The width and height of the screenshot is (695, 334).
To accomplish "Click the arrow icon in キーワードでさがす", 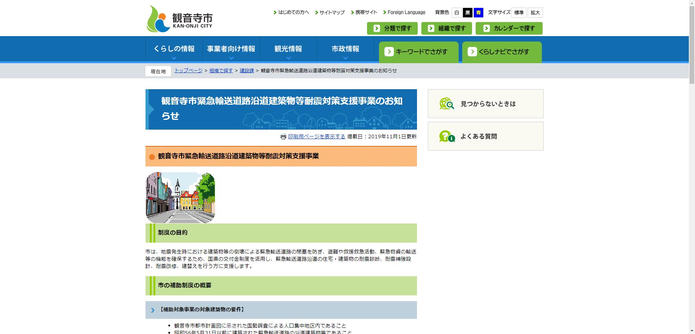I will pos(389,52).
